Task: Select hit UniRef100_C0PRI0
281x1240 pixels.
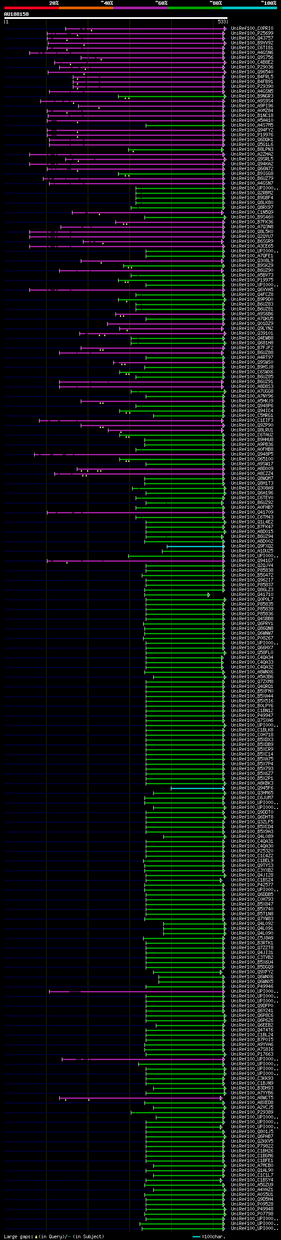Action: coord(252,29)
